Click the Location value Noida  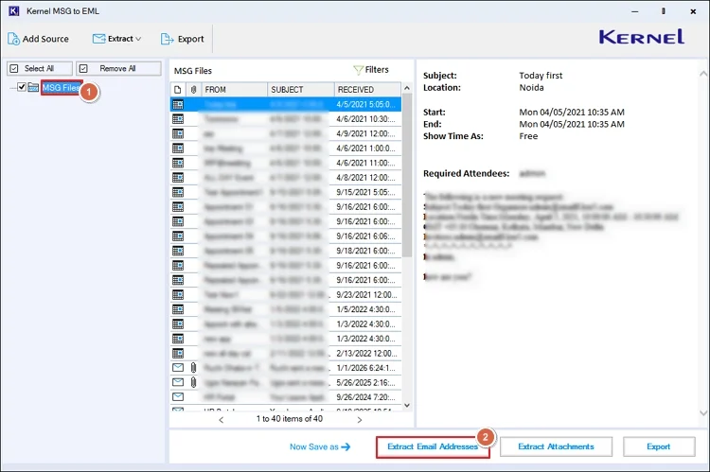pos(531,88)
